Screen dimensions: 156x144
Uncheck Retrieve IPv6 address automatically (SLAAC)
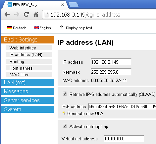click(65, 94)
